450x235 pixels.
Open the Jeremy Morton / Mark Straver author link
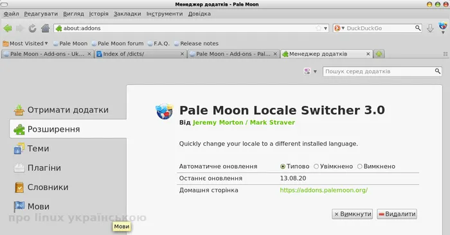[x=244, y=123]
